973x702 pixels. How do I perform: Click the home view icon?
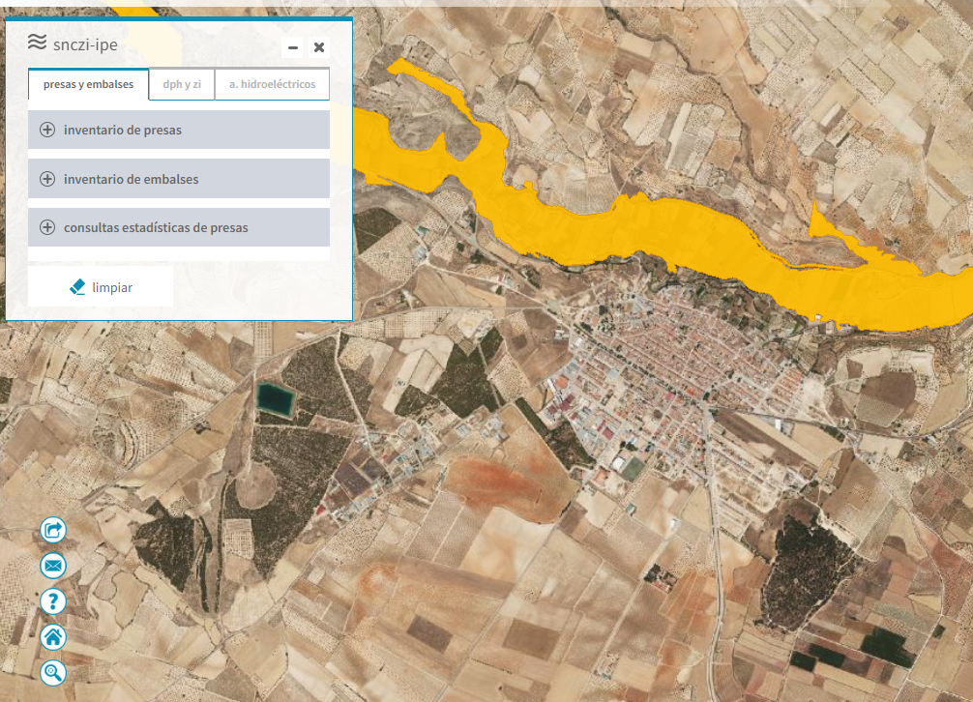[52, 636]
